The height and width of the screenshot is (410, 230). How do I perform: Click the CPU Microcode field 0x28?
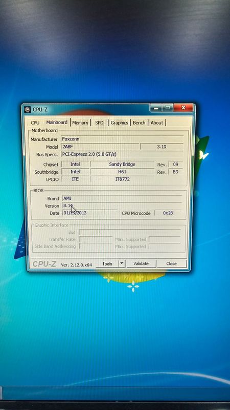[x=168, y=213]
